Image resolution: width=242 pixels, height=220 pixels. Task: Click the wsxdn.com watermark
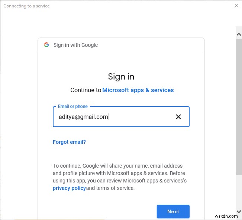226,216
